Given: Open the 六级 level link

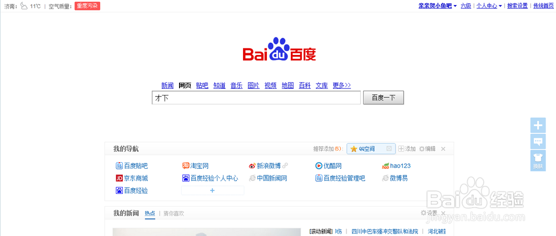Looking at the screenshot, I should coord(466,6).
